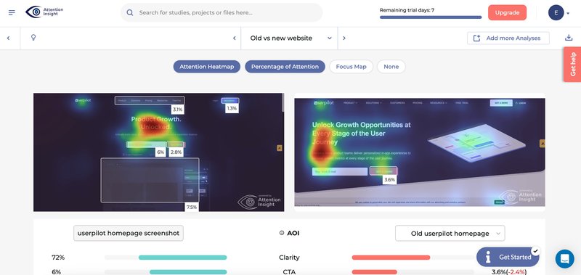This screenshot has height=275, width=581.
Task: Click the remaining trial days progress bar
Action: click(431, 17)
